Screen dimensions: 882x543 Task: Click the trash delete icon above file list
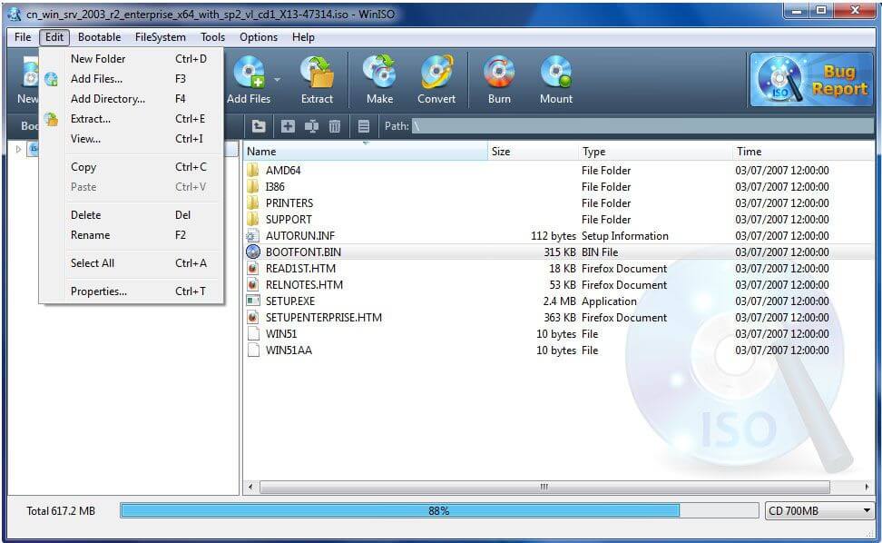(335, 126)
